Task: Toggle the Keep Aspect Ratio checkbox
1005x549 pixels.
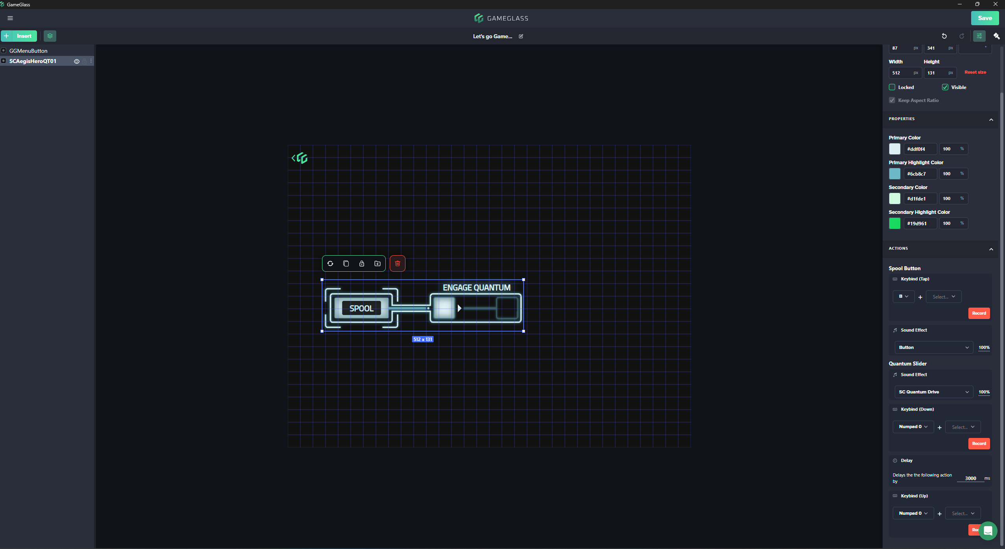Action: tap(892, 100)
